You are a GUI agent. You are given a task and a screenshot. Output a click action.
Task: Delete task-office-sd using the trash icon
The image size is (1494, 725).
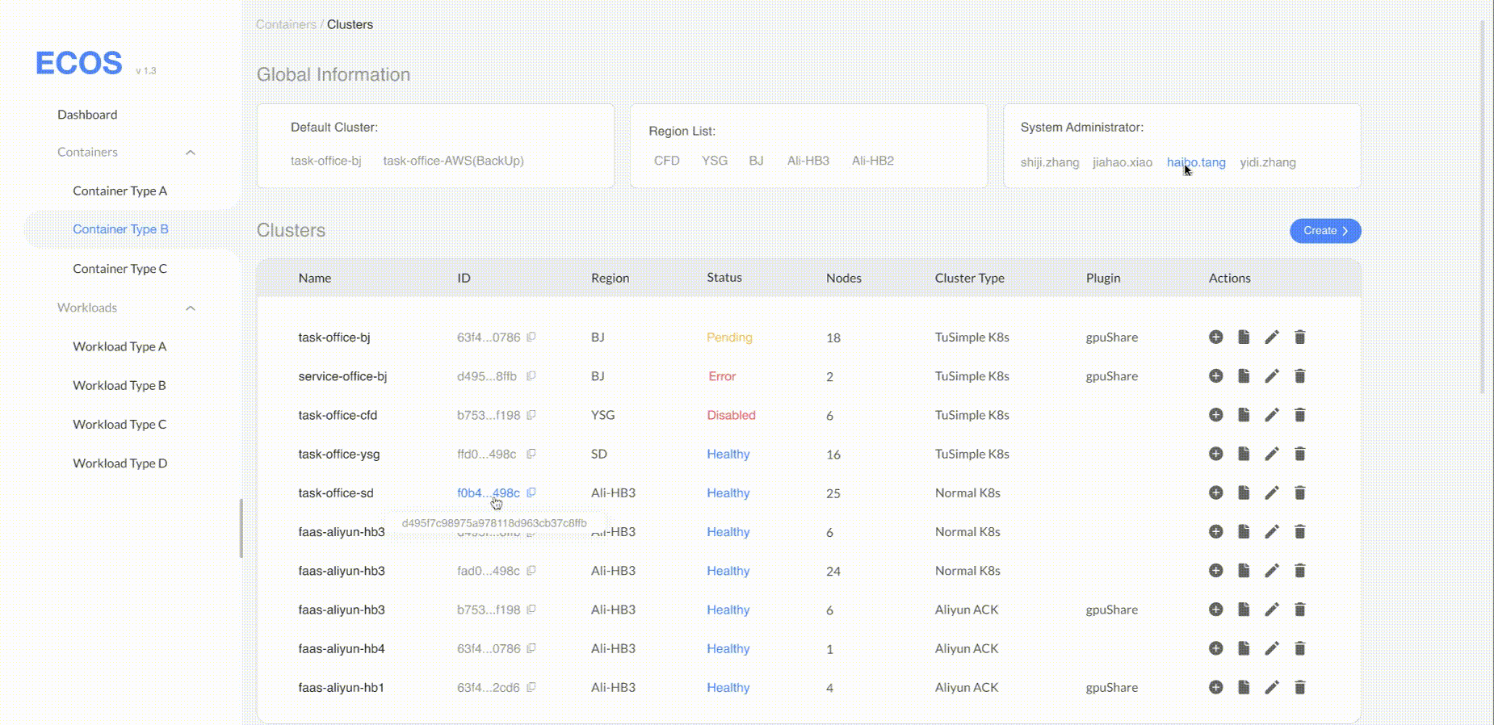[x=1299, y=492]
